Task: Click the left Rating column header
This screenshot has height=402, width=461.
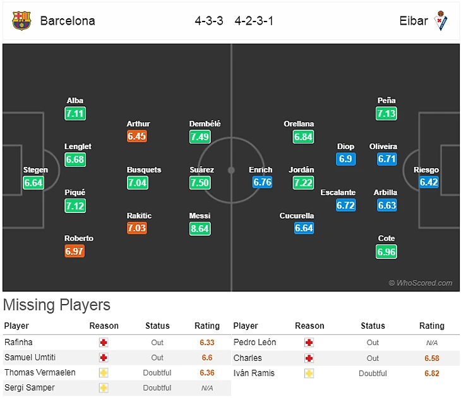Action: tap(207, 326)
